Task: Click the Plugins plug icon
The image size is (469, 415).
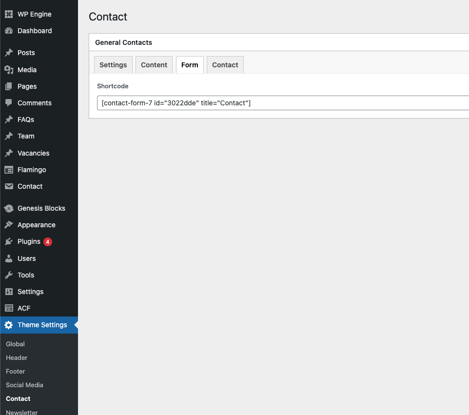Action: click(9, 241)
